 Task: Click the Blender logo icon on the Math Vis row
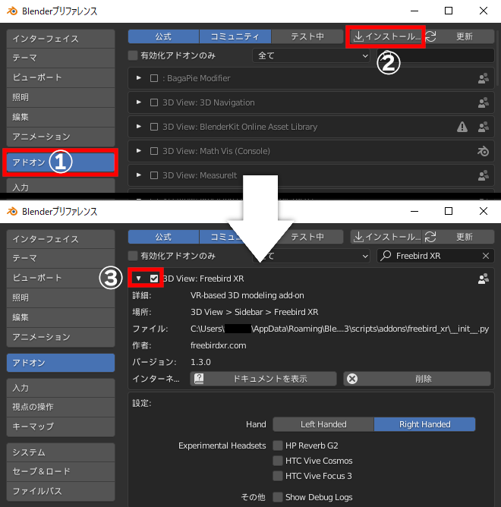(x=484, y=151)
